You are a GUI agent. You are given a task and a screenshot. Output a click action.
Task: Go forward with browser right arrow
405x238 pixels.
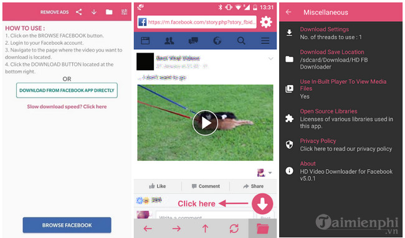176,229
